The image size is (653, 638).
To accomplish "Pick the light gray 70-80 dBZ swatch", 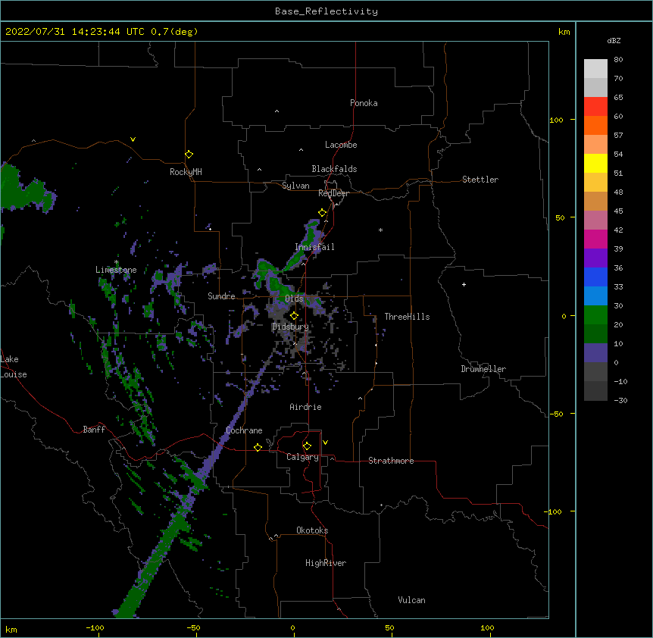I will (595, 69).
